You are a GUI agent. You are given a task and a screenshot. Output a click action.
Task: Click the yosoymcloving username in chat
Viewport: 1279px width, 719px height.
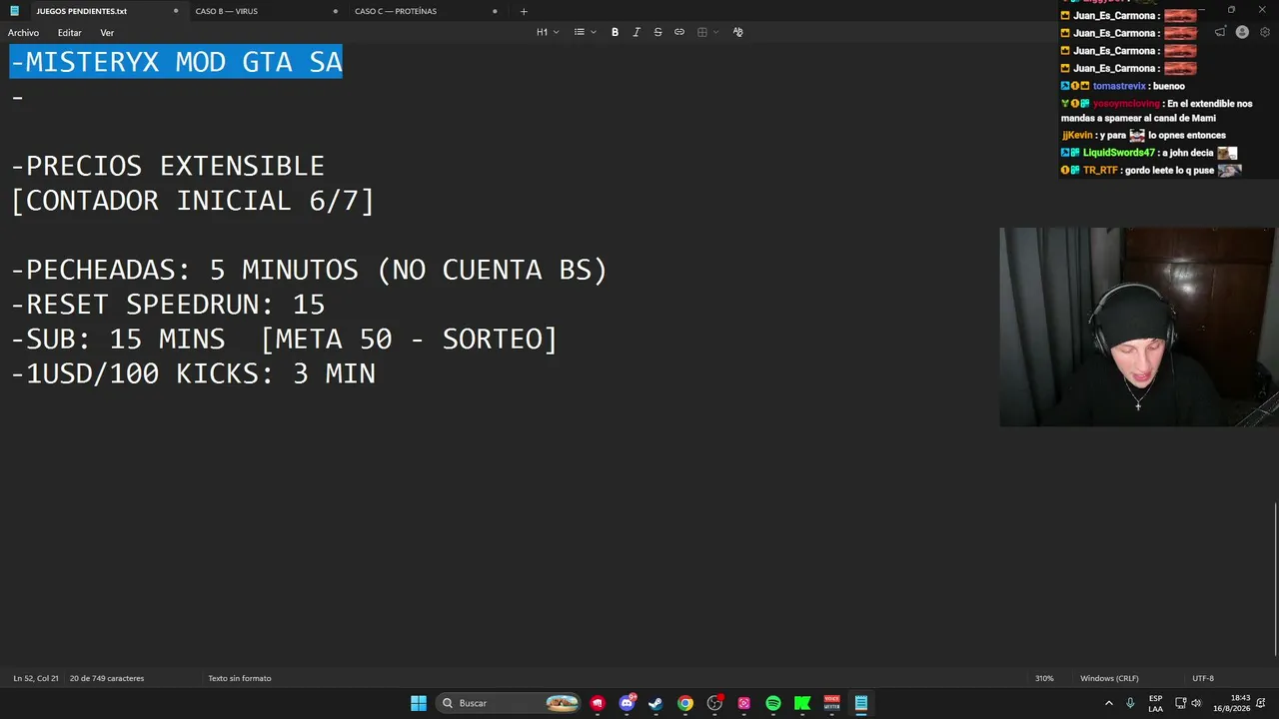pyautogui.click(x=1126, y=104)
